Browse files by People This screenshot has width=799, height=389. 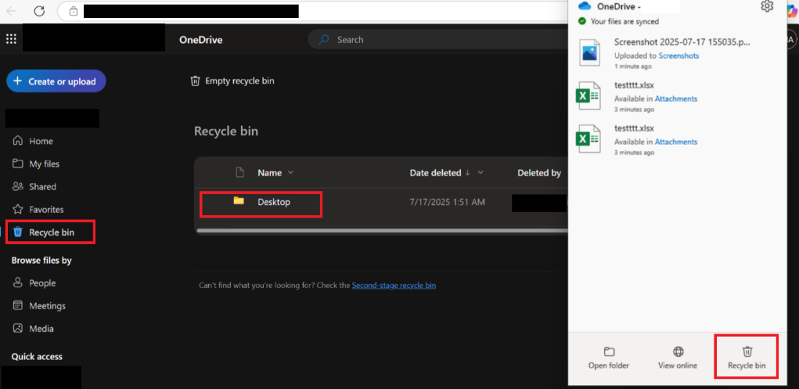pyautogui.click(x=34, y=283)
